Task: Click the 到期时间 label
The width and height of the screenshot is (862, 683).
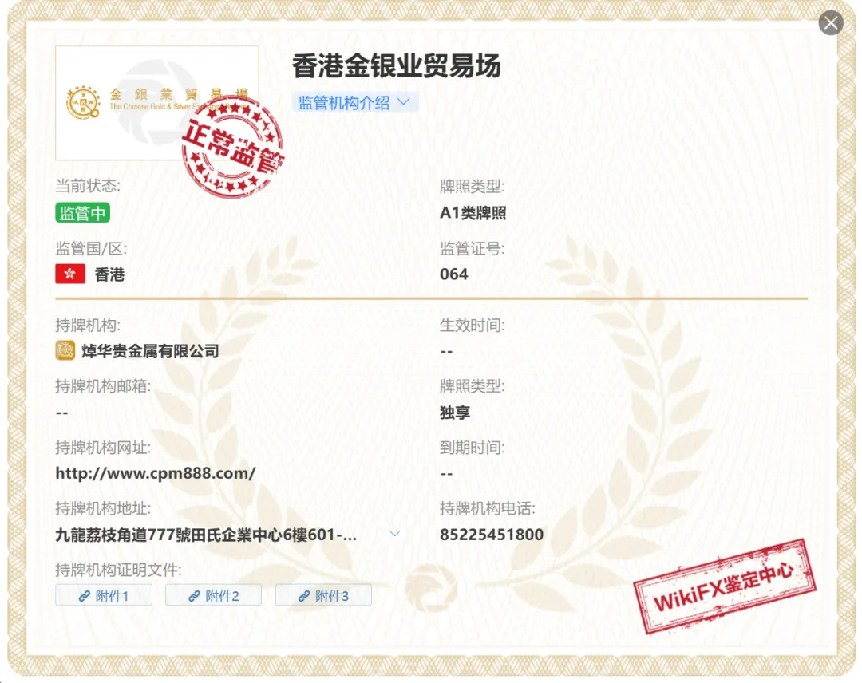Action: [x=473, y=448]
